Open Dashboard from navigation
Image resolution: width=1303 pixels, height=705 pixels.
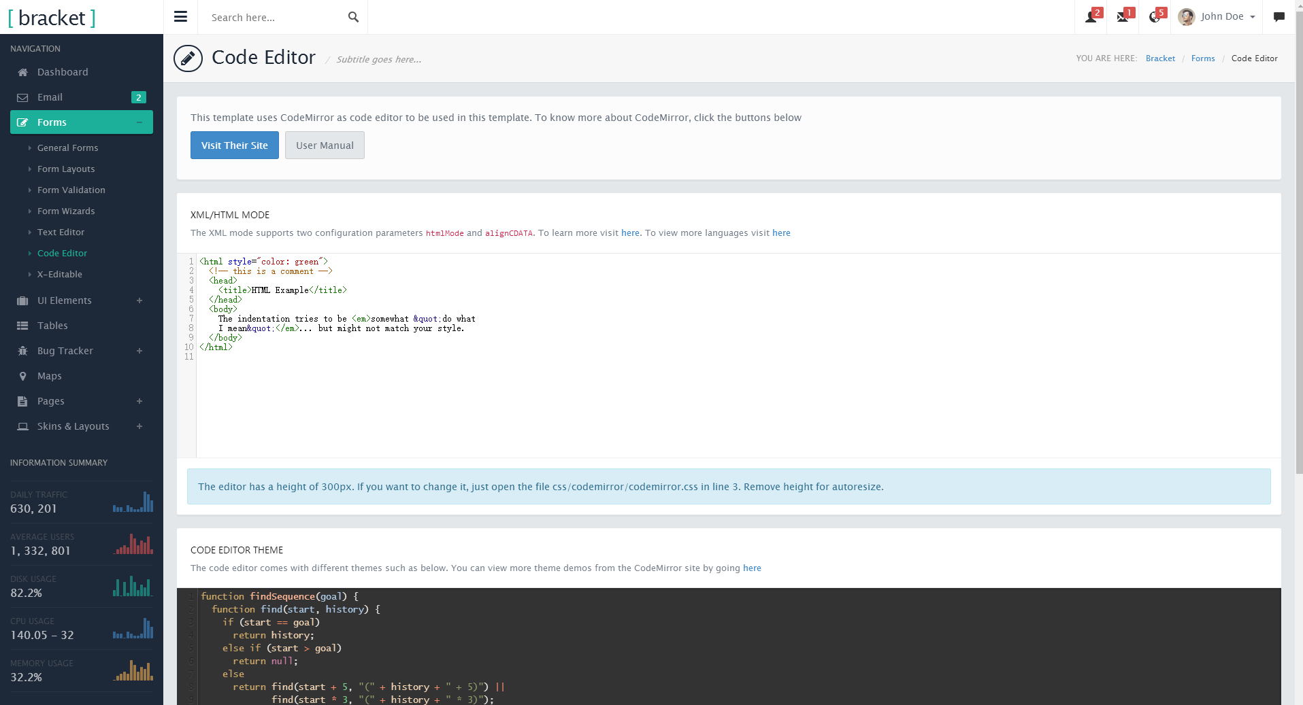pyautogui.click(x=82, y=72)
